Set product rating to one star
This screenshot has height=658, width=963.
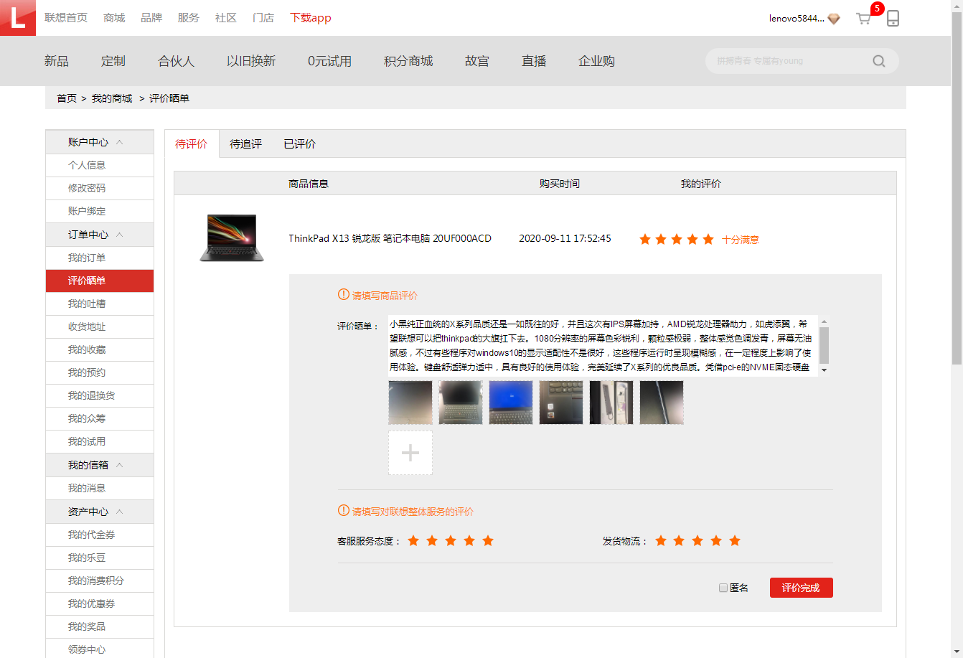click(x=645, y=239)
